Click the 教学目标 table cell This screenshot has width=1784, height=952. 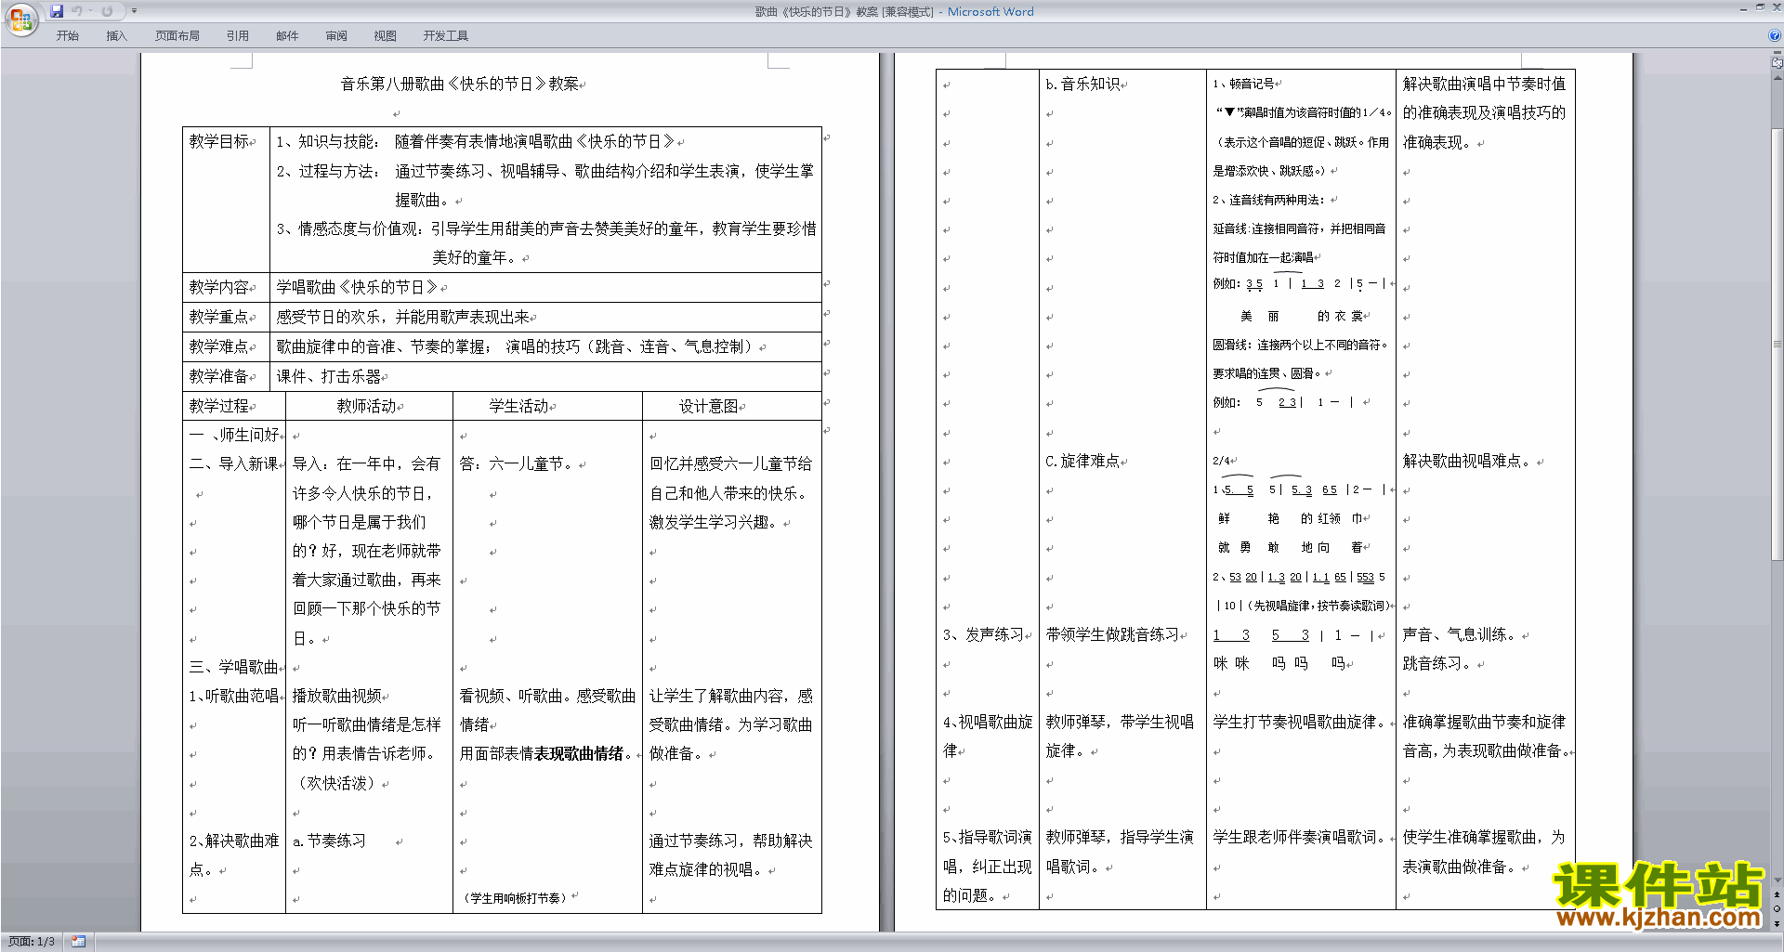coord(226,199)
